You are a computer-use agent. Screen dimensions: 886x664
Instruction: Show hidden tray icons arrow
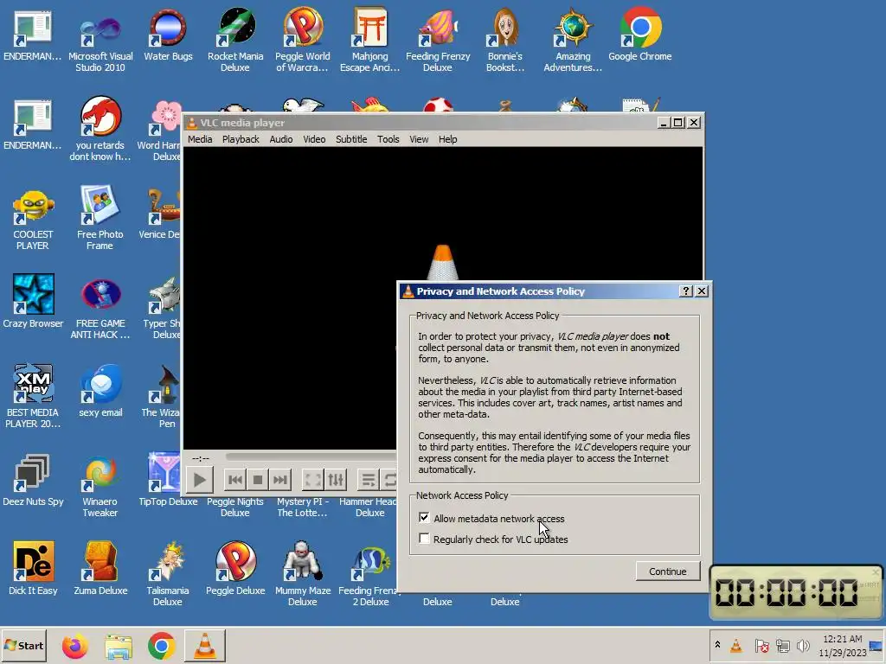point(717,645)
